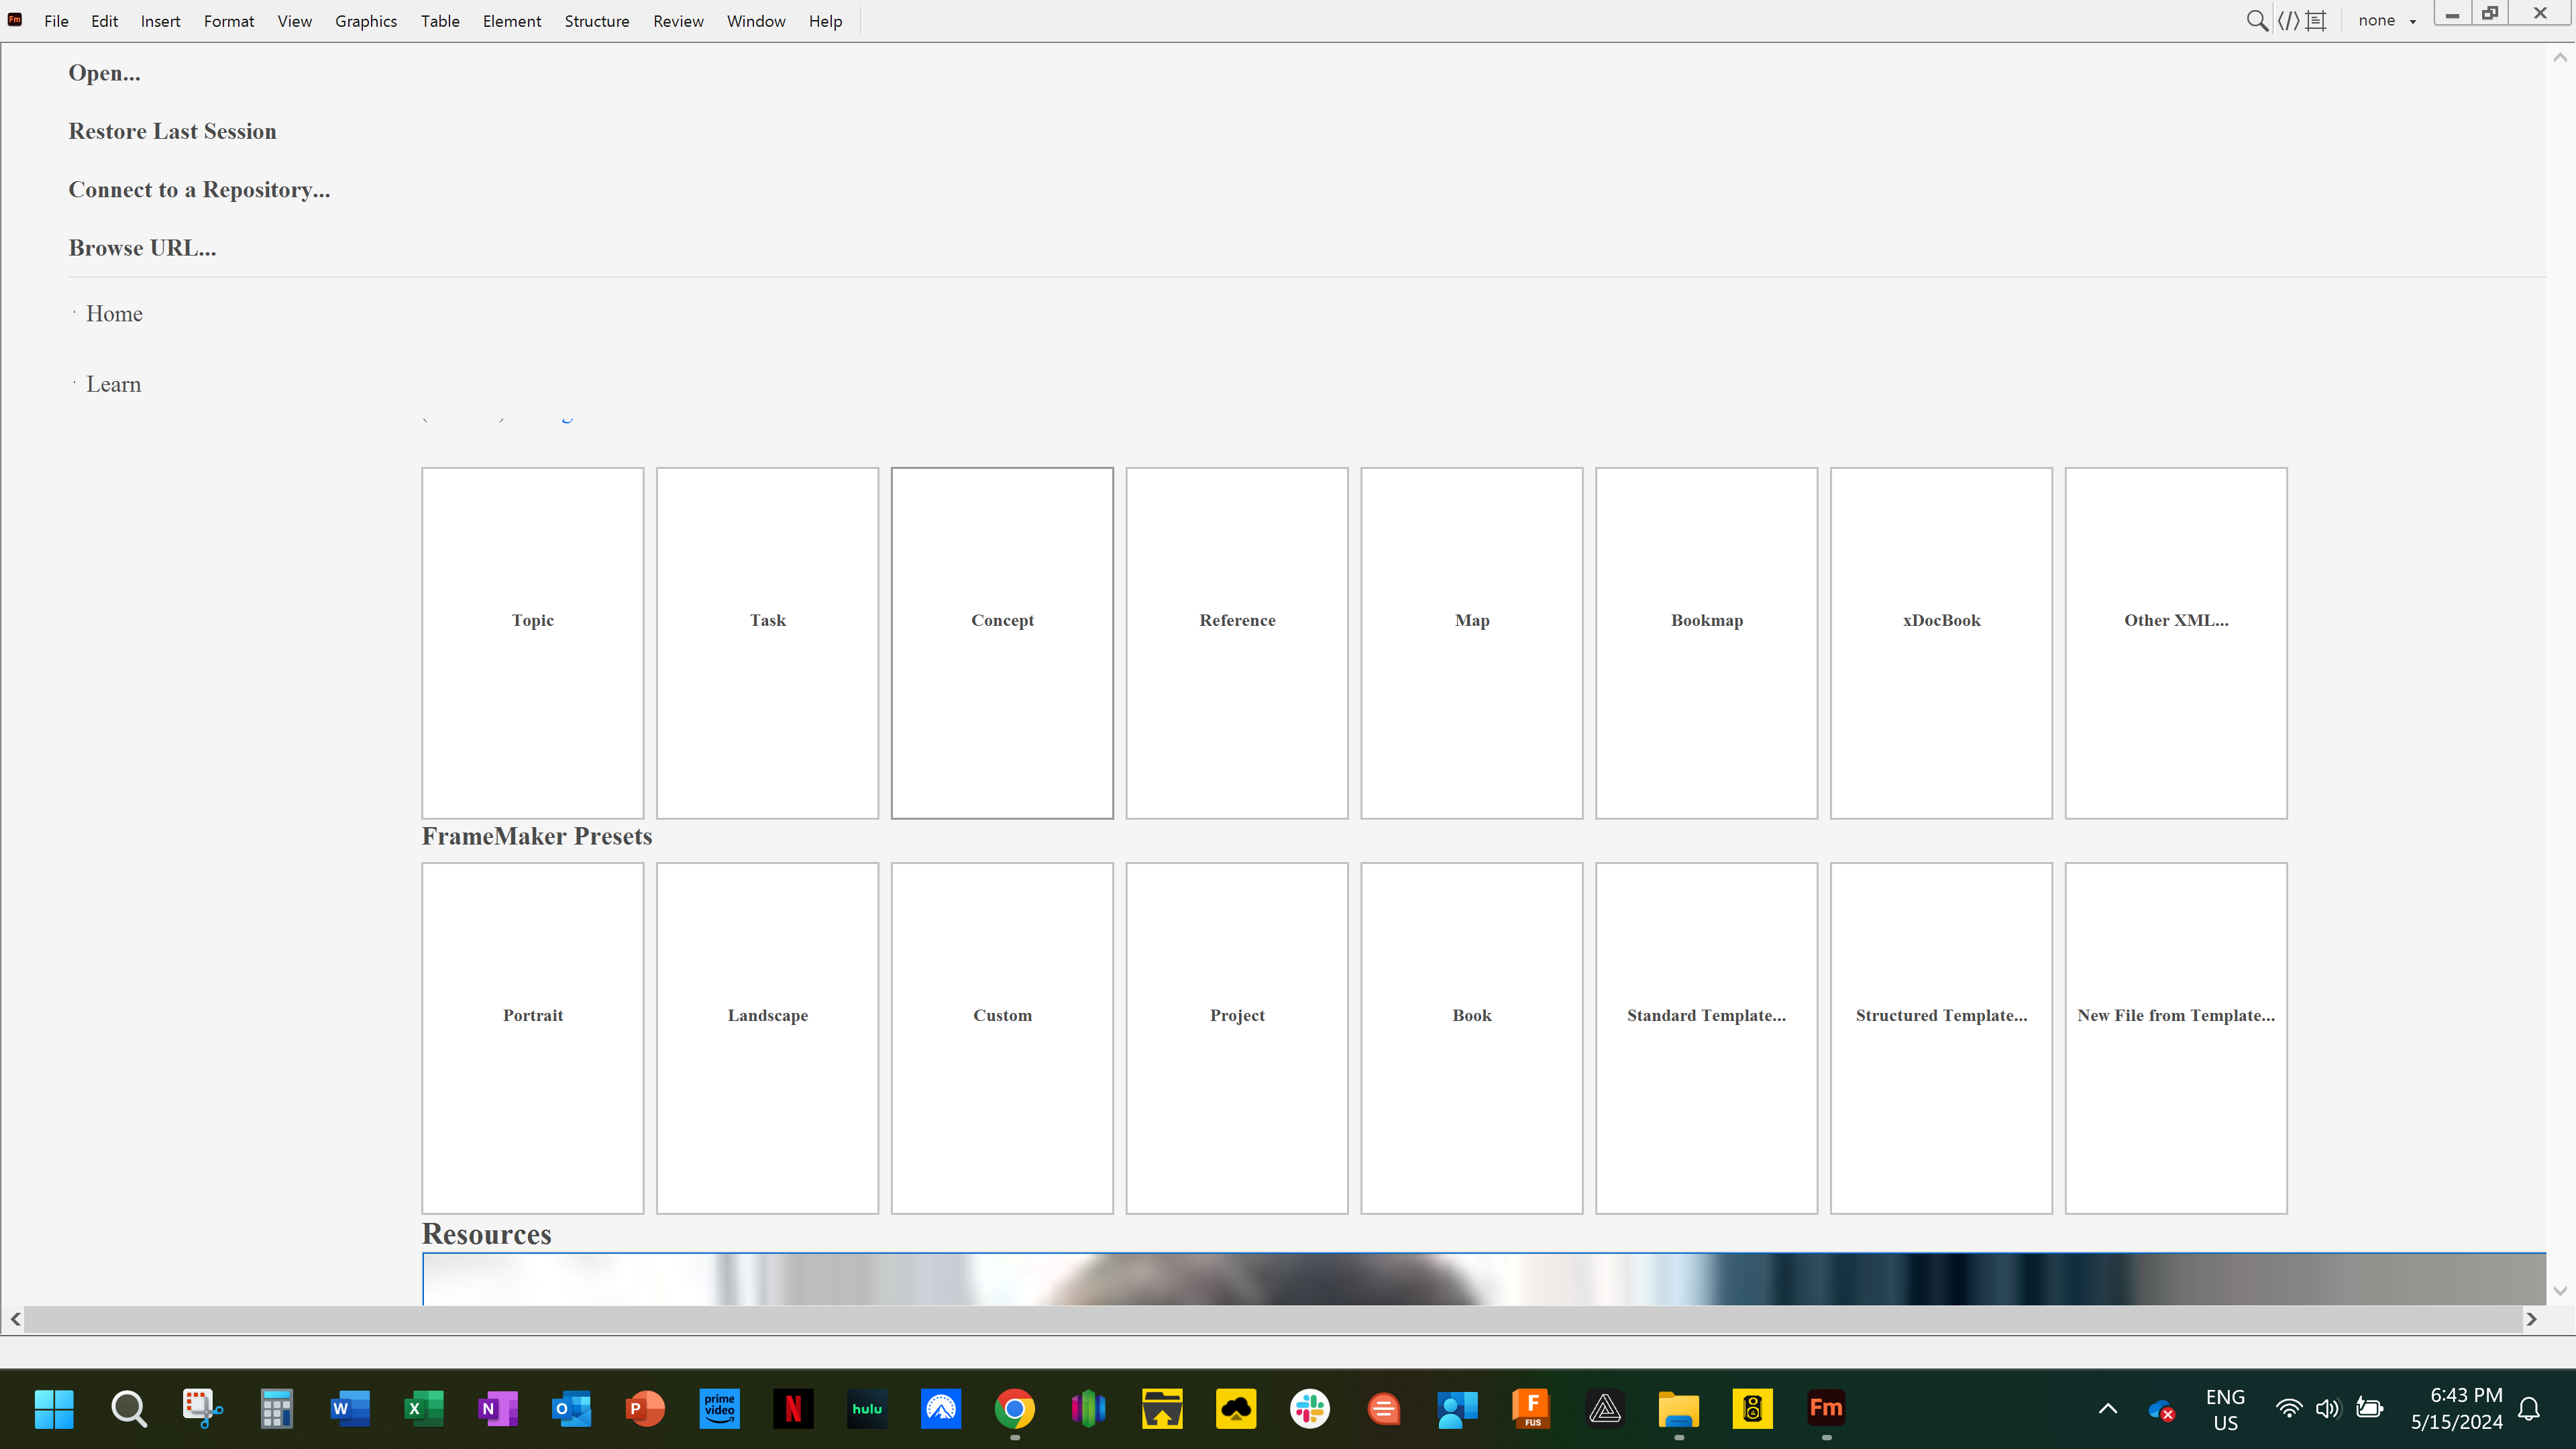The height and width of the screenshot is (1449, 2576).
Task: Create a new Topic document
Action: pyautogui.click(x=532, y=643)
